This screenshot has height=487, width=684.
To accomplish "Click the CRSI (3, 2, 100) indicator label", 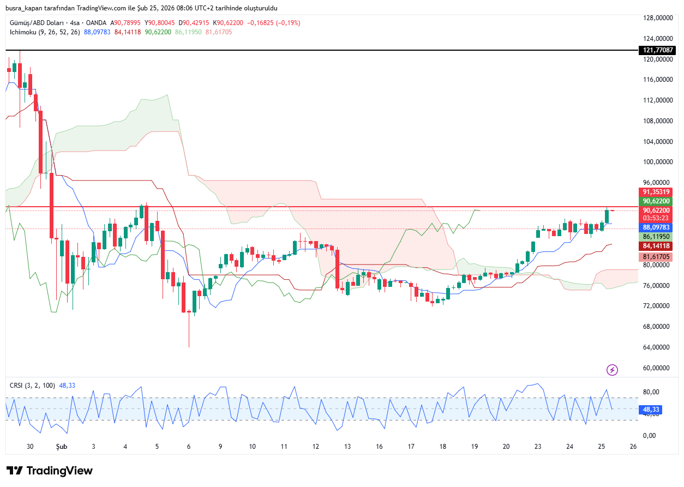I will (x=32, y=385).
